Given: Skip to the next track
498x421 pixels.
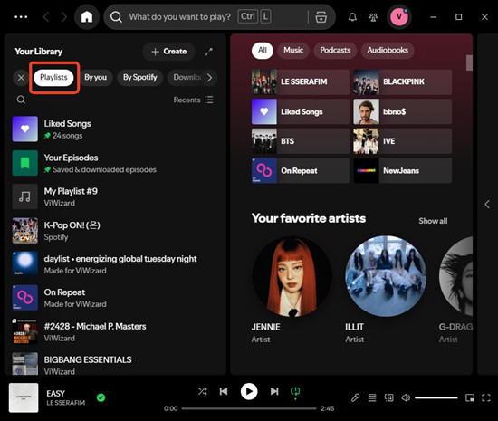Looking at the screenshot, I should pyautogui.click(x=274, y=391).
